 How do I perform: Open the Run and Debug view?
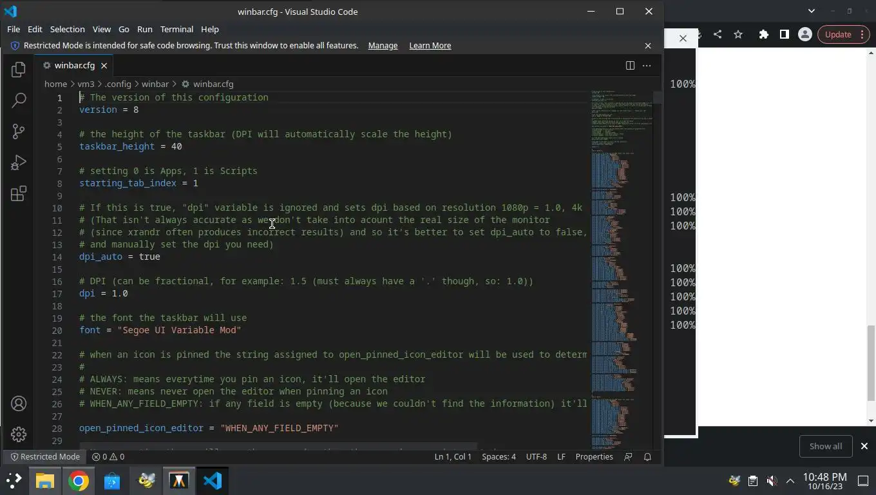tap(19, 162)
